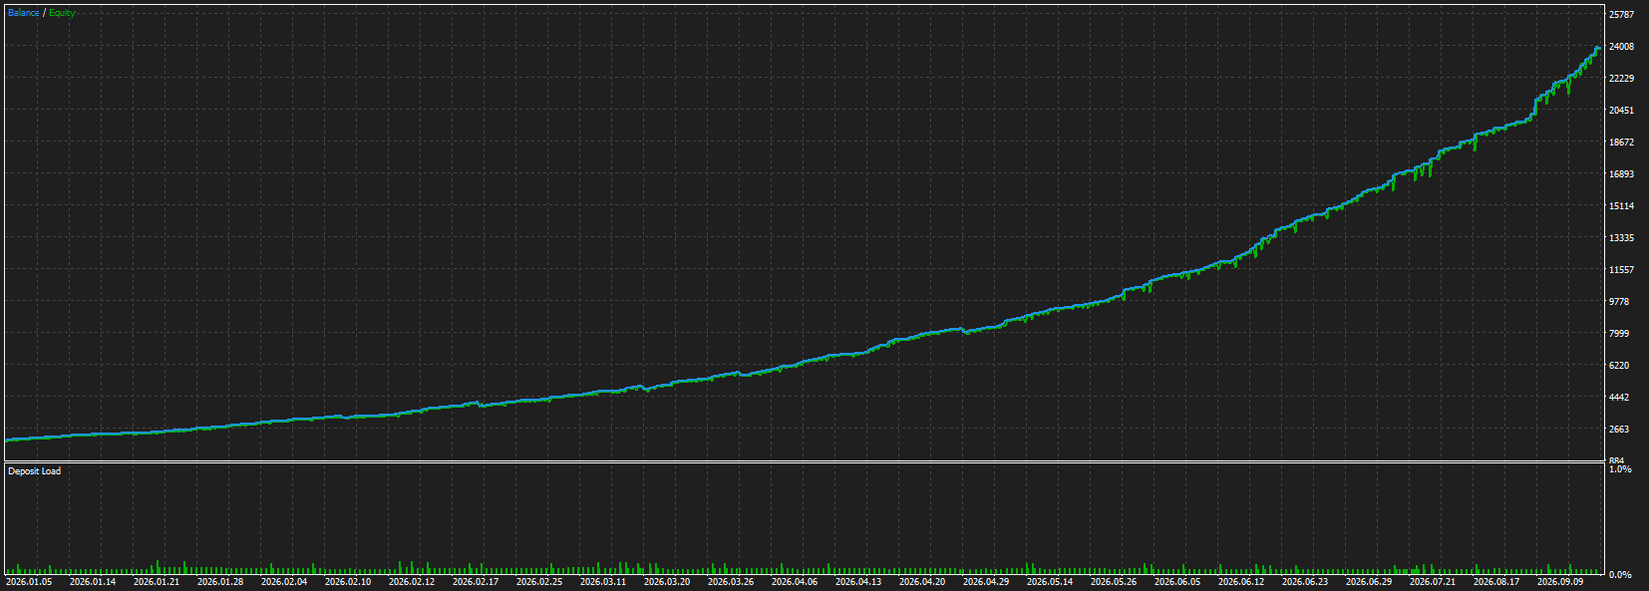Viewport: 1649px width, 591px height.
Task: Click the 2026.06.29 date label
Action: [x=1369, y=582]
